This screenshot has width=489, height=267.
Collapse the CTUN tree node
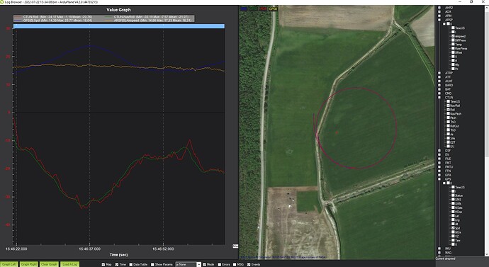pos(439,98)
